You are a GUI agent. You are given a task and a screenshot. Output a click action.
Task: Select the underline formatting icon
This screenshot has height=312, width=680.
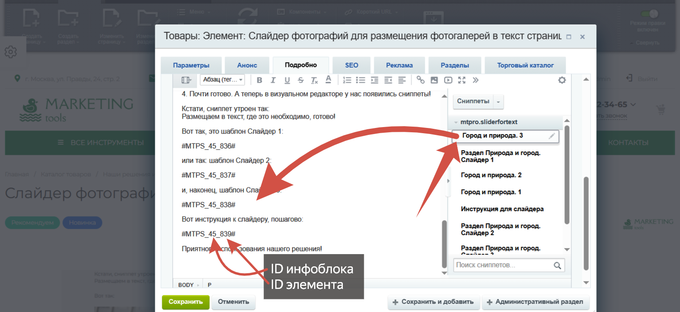(x=287, y=80)
